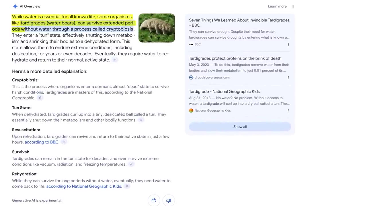367x206 pixels.
Task: Click source link icon after first summary paragraph
Action: click(x=115, y=60)
